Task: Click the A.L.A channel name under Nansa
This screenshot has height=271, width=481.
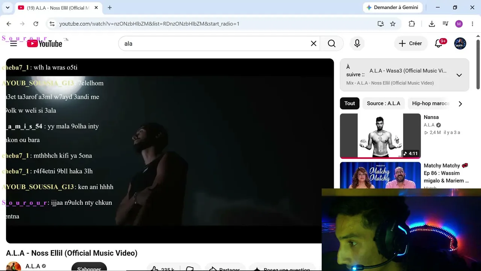Action: point(429,125)
